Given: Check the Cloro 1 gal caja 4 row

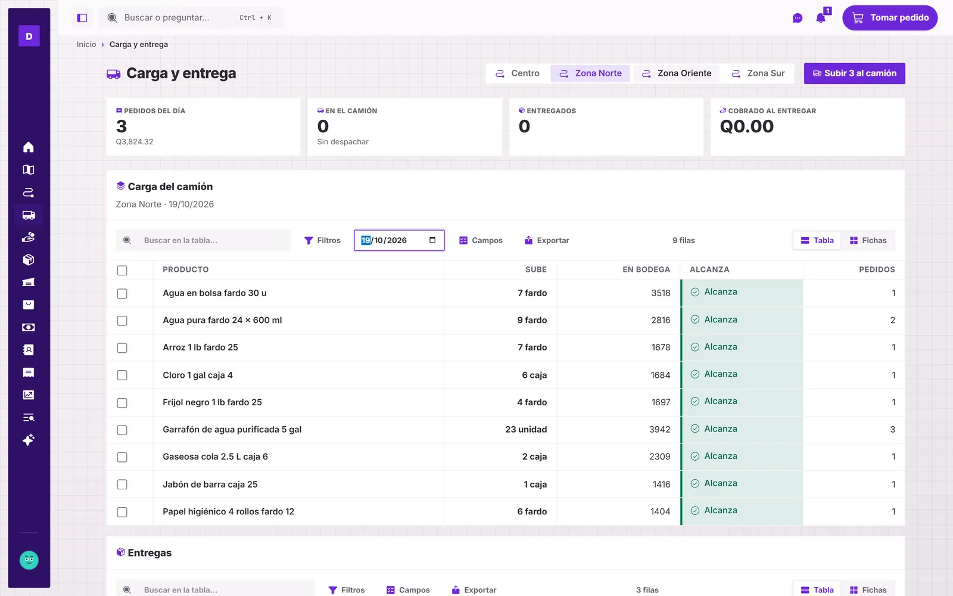Looking at the screenshot, I should coord(122,375).
